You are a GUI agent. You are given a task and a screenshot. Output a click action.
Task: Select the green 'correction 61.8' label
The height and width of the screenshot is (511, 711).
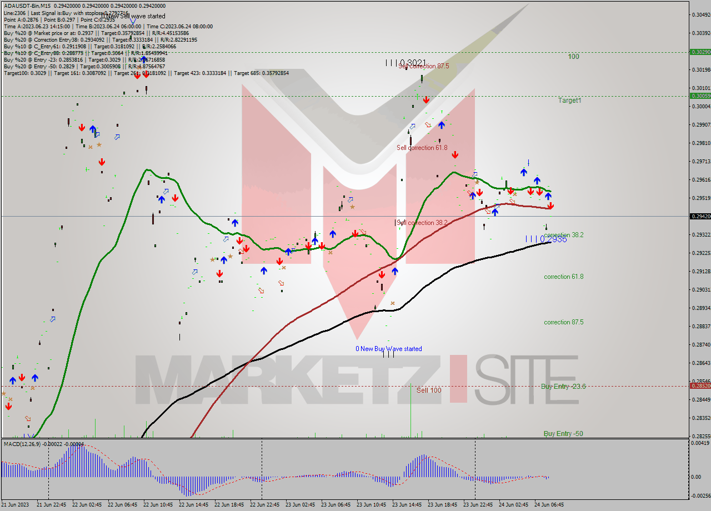[x=564, y=277]
